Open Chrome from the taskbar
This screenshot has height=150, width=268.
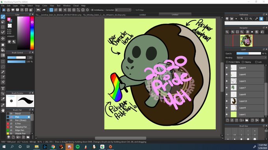tap(53, 146)
